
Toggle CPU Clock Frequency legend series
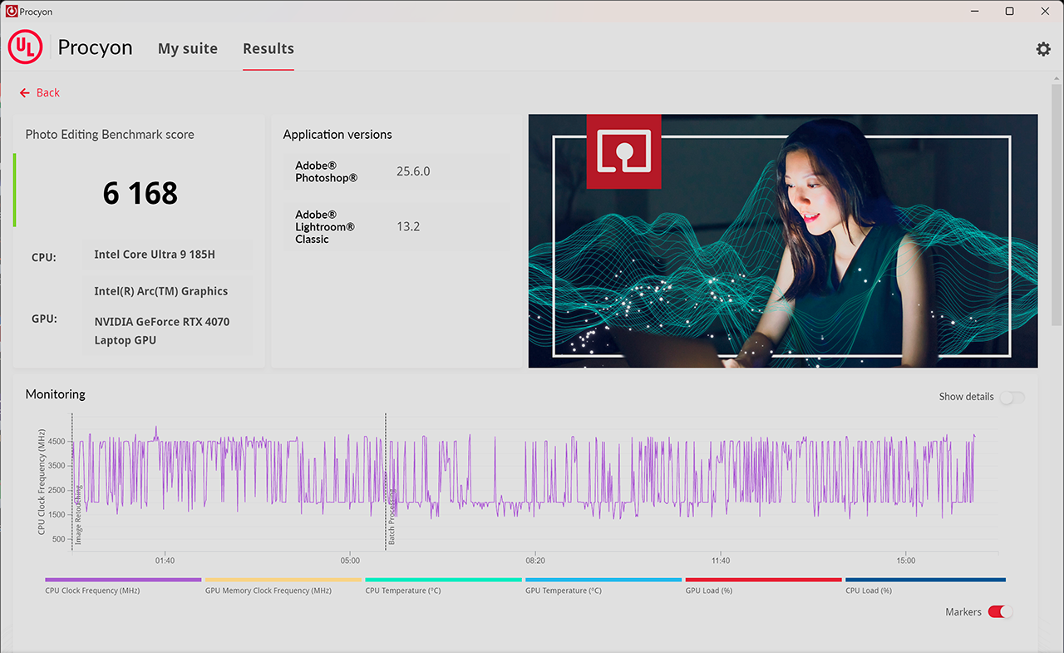123,585
